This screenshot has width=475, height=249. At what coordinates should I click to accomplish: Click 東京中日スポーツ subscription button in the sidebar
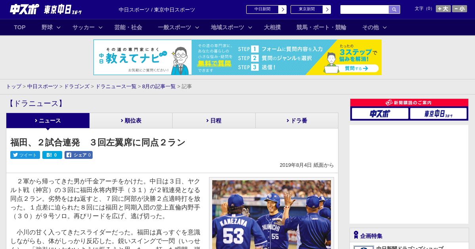pyautogui.click(x=438, y=114)
